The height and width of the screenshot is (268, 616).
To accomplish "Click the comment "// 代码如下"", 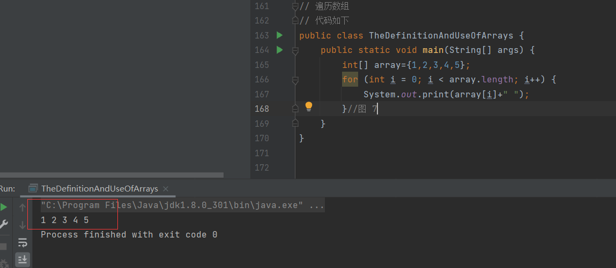I will coord(324,20).
